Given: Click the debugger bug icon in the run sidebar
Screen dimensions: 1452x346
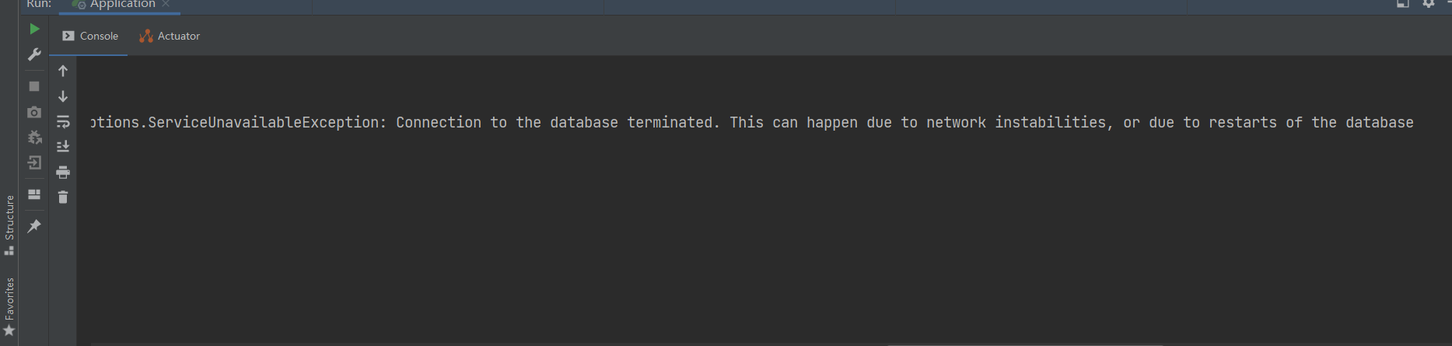Looking at the screenshot, I should click(34, 138).
